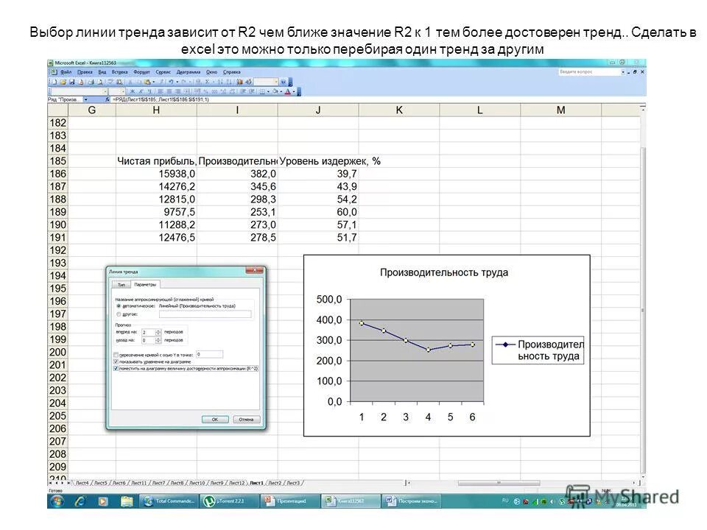Open the Правка menu
This screenshot has height=530, width=707.
[x=85, y=71]
